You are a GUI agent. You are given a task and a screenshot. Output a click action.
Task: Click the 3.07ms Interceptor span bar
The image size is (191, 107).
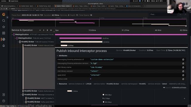point(64,45)
